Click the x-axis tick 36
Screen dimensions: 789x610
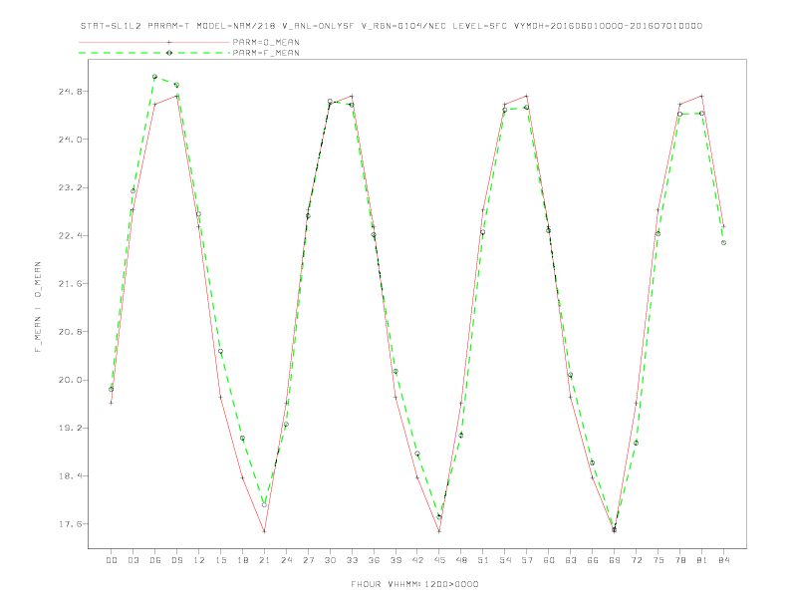374,560
